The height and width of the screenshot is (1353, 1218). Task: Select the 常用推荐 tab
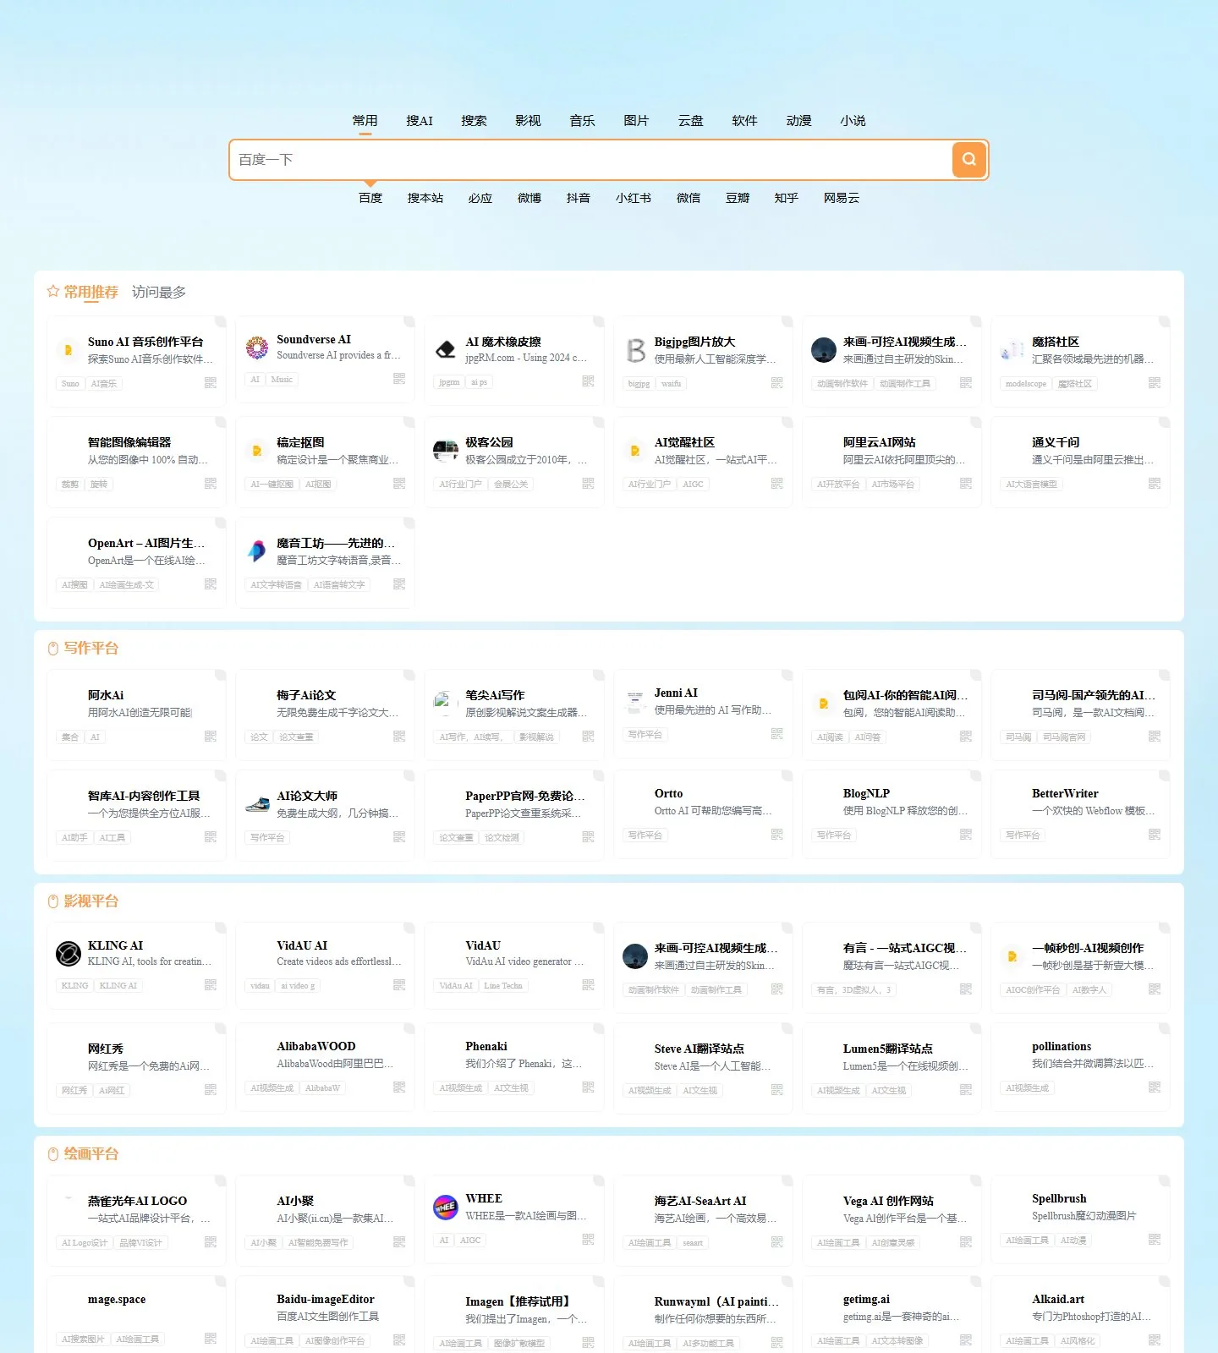(x=91, y=292)
